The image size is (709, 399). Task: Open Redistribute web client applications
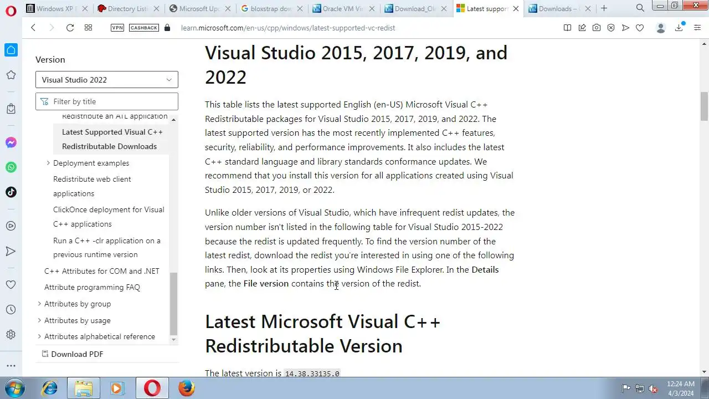pos(92,186)
